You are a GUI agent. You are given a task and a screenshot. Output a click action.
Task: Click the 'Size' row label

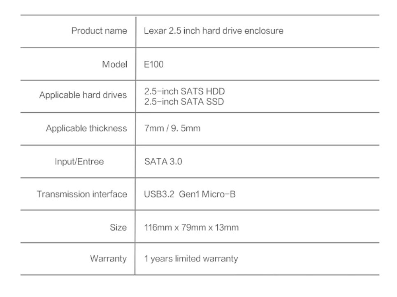[x=118, y=227]
